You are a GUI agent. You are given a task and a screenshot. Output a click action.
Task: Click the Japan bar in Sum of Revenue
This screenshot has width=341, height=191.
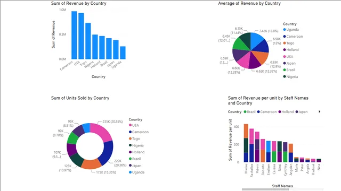(116, 49)
